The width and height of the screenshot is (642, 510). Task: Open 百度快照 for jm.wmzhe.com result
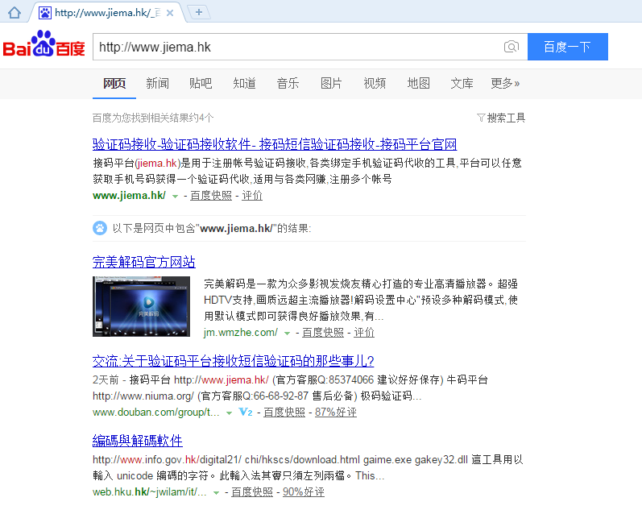pyautogui.click(x=323, y=332)
